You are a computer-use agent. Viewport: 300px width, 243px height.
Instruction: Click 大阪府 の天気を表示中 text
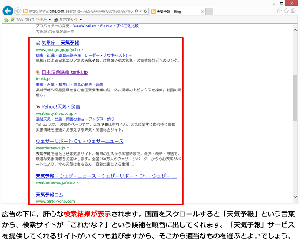click(x=55, y=31)
